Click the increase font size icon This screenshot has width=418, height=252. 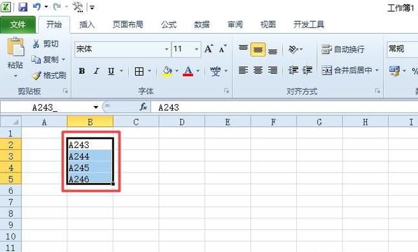coord(209,49)
